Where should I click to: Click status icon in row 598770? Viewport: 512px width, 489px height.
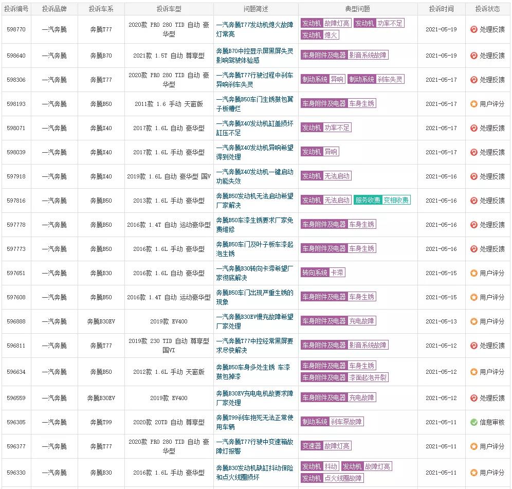(473, 29)
